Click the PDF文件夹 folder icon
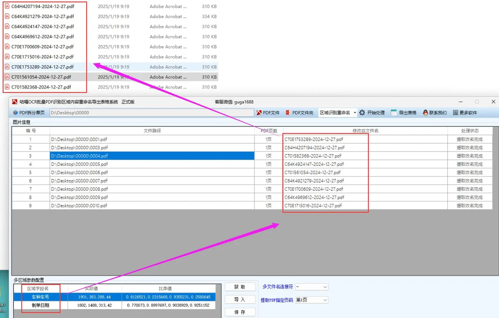The height and width of the screenshot is (318, 499). [288, 113]
